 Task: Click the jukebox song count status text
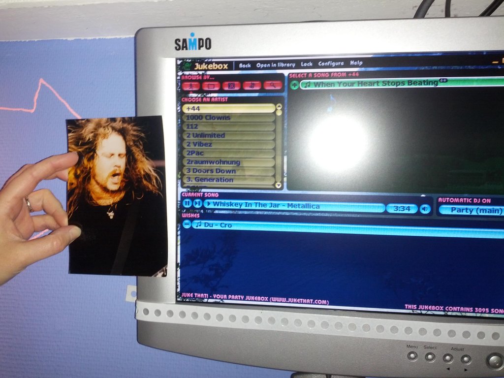click(454, 309)
